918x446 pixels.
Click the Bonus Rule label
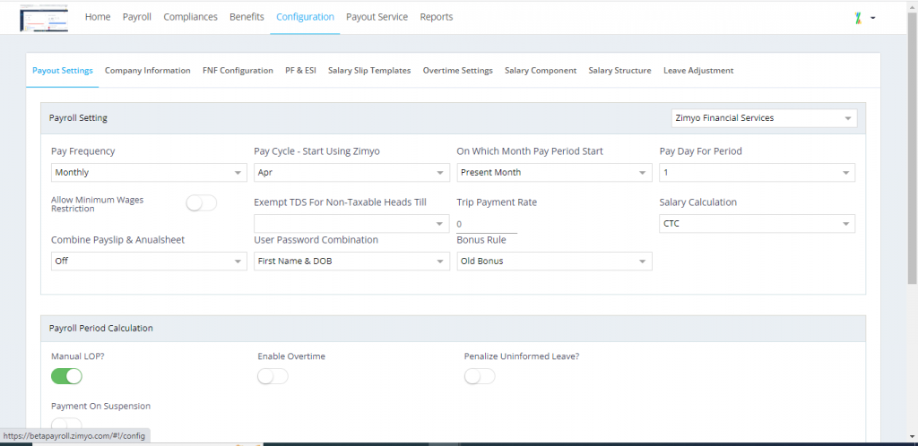(x=481, y=240)
